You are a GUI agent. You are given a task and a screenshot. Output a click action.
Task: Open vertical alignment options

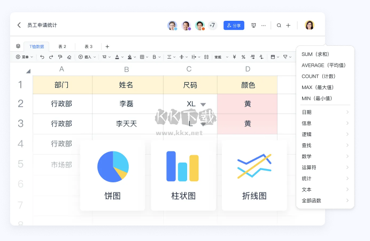181,57
